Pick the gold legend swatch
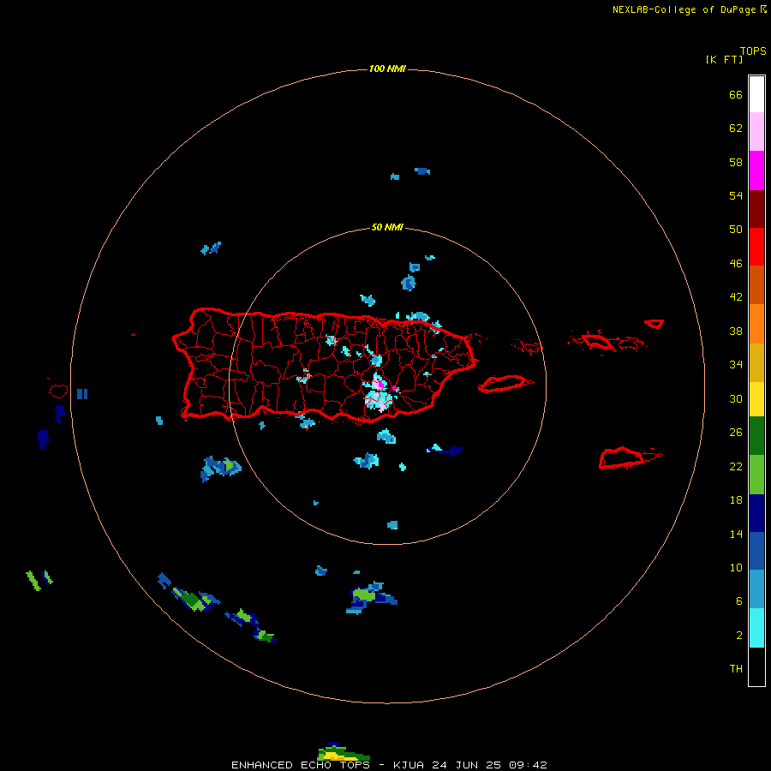This screenshot has width=771, height=771. 756,363
